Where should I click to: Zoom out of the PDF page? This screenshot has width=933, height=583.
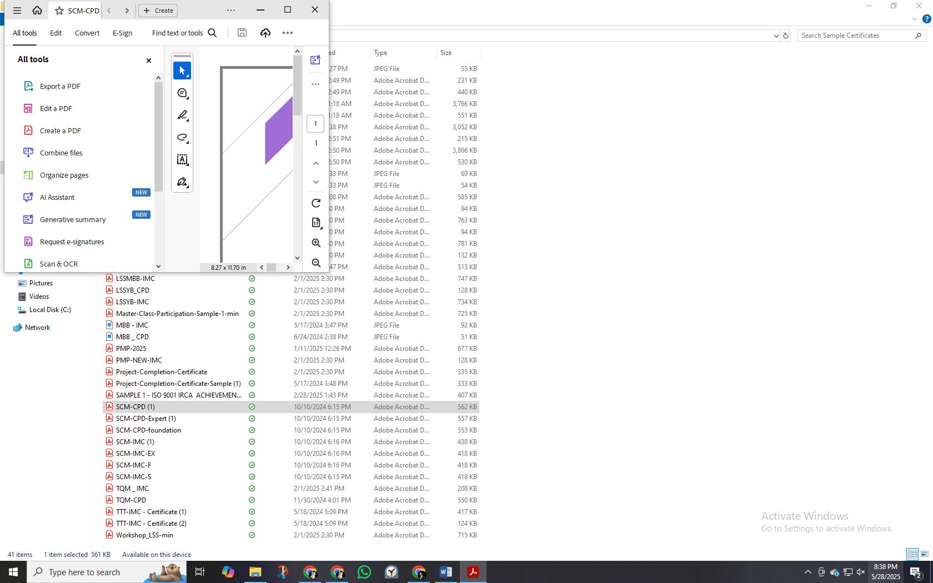point(316,263)
